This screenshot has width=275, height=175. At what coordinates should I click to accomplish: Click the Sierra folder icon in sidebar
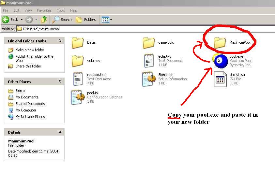click(11, 91)
